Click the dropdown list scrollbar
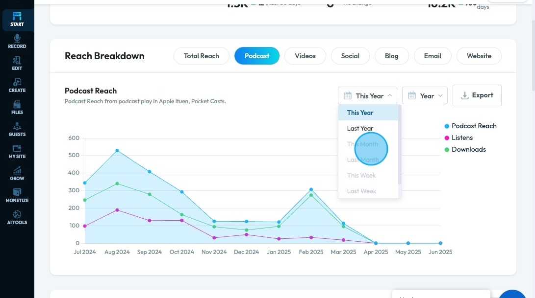The height and width of the screenshot is (298, 535). [400, 145]
